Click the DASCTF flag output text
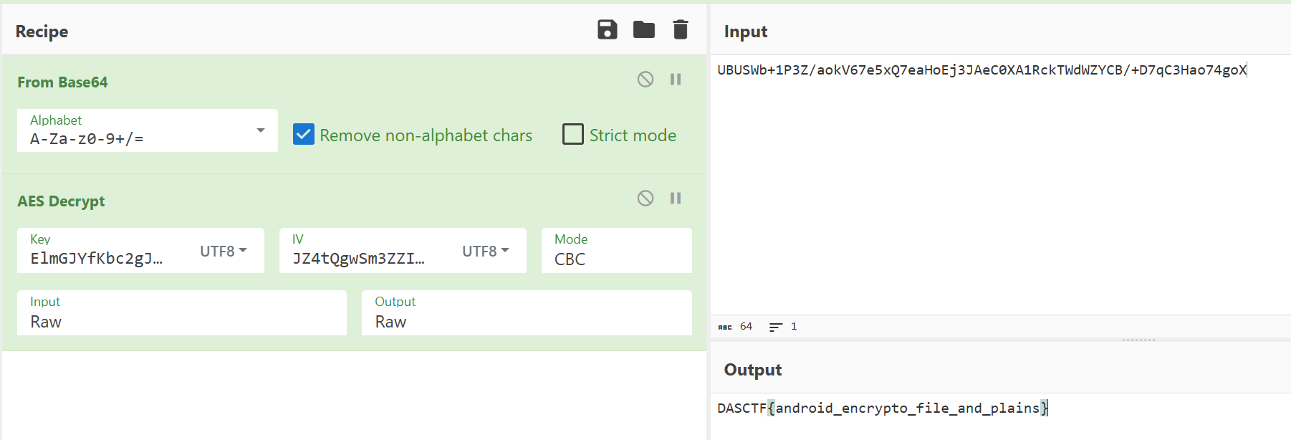 pos(881,408)
